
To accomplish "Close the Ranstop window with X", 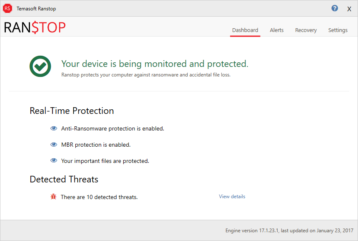I will tap(349, 9).
